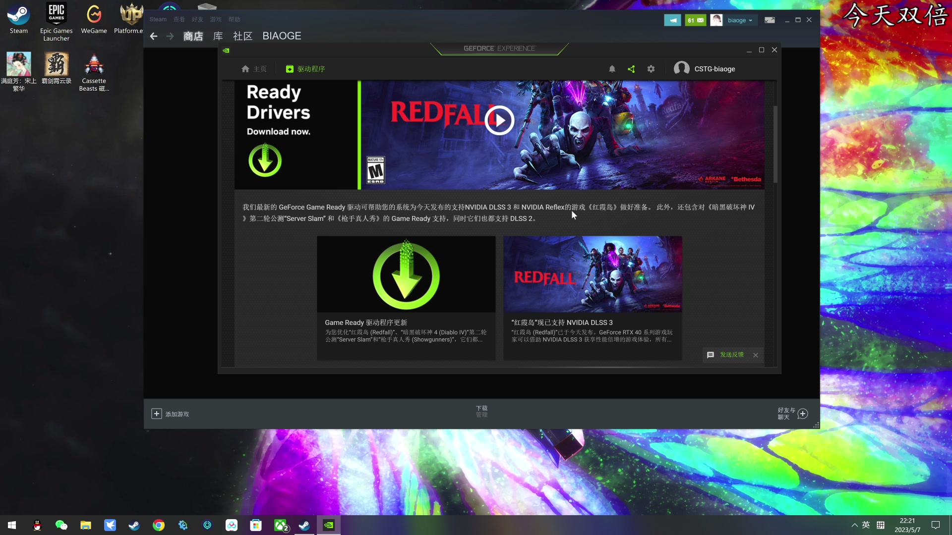
Task: Select the WeGame desktop icon
Action: coord(94,19)
